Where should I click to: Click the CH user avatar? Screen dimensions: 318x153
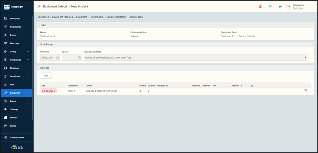[288, 6]
